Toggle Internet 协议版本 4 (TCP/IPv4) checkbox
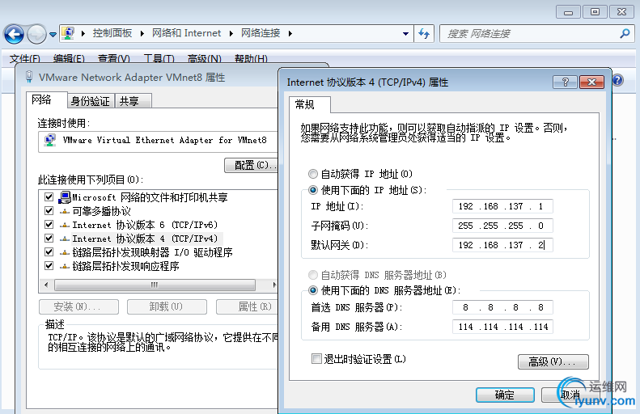The width and height of the screenshot is (640, 414). pos(49,239)
